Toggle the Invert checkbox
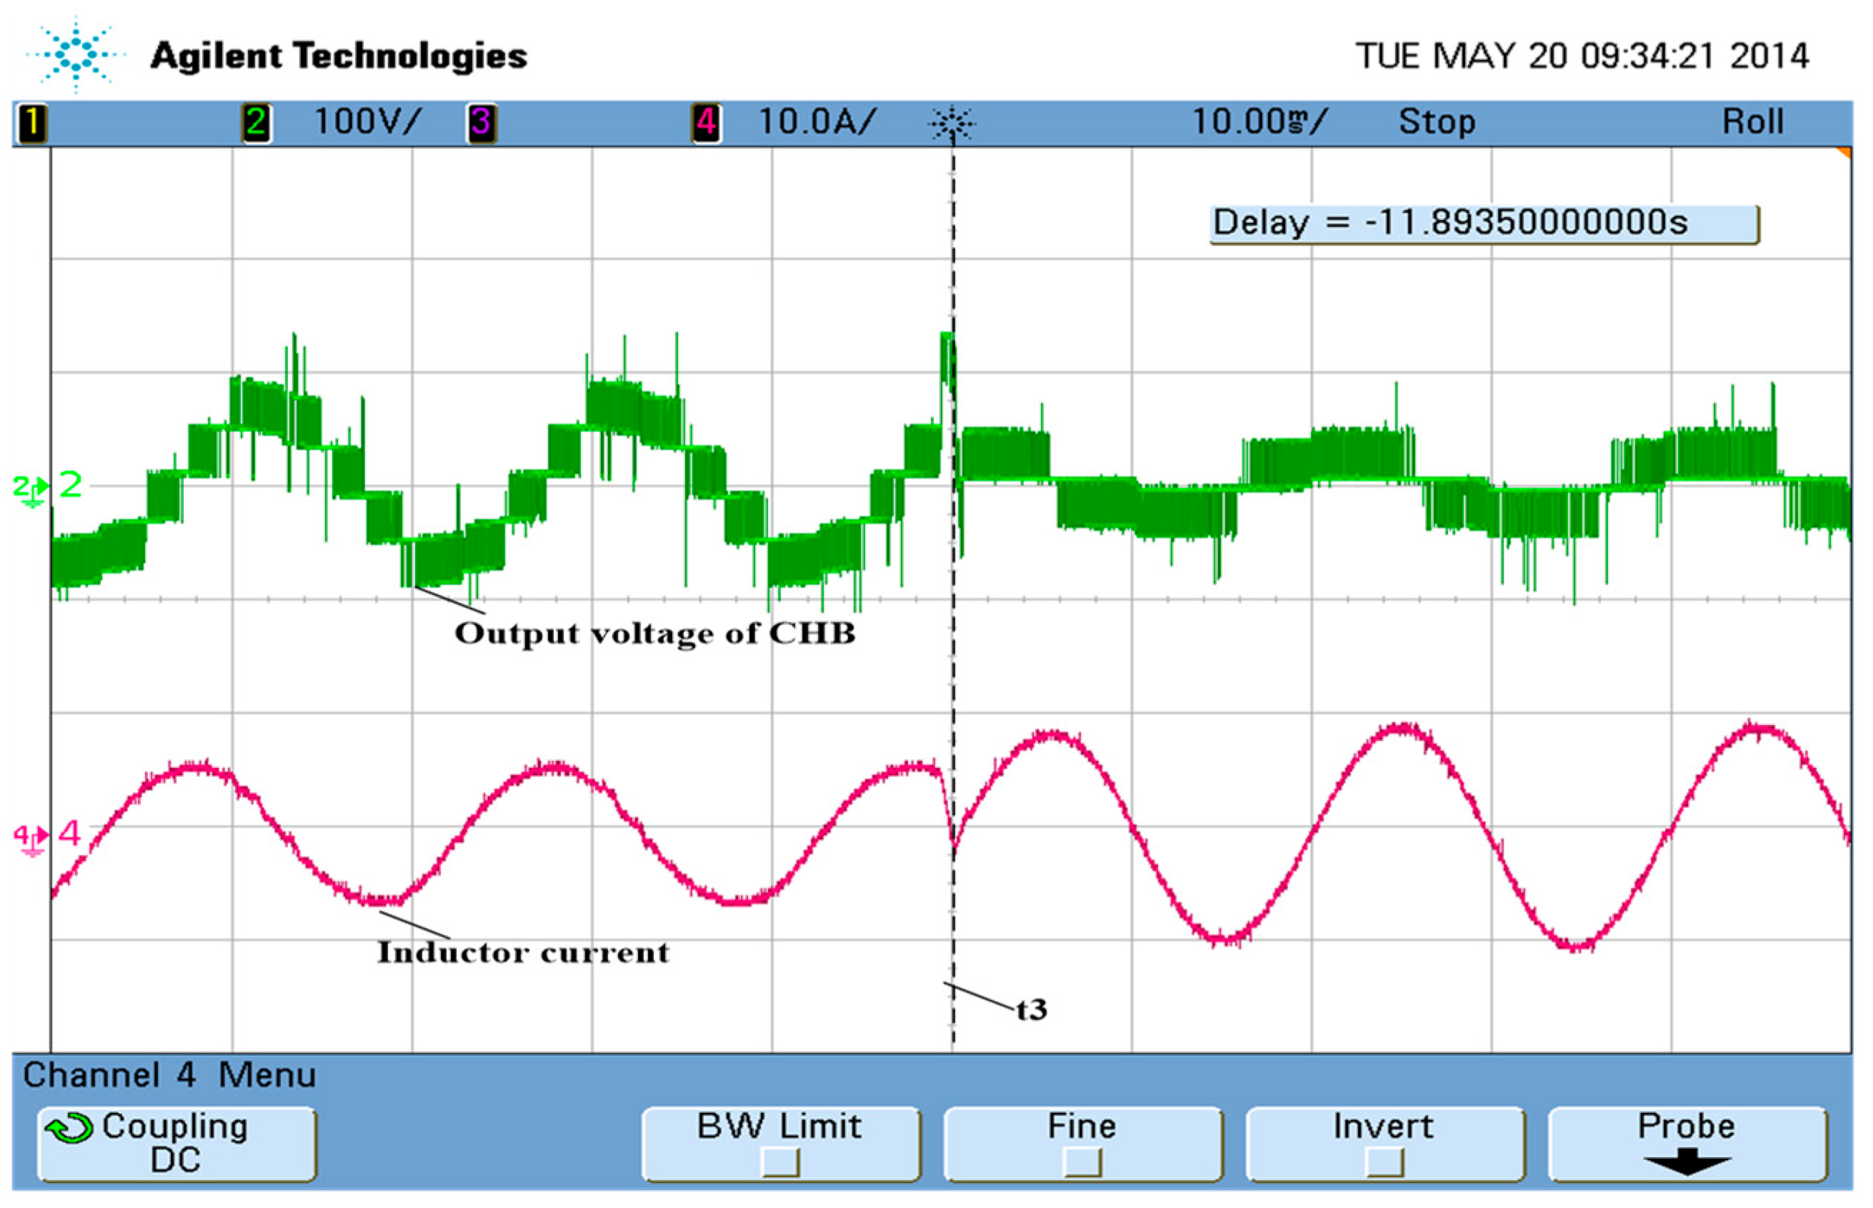This screenshot has width=1873, height=1208. pyautogui.click(x=1384, y=1162)
